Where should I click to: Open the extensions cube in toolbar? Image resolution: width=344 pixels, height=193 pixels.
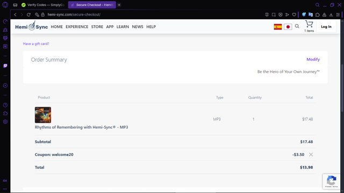click(x=318, y=14)
